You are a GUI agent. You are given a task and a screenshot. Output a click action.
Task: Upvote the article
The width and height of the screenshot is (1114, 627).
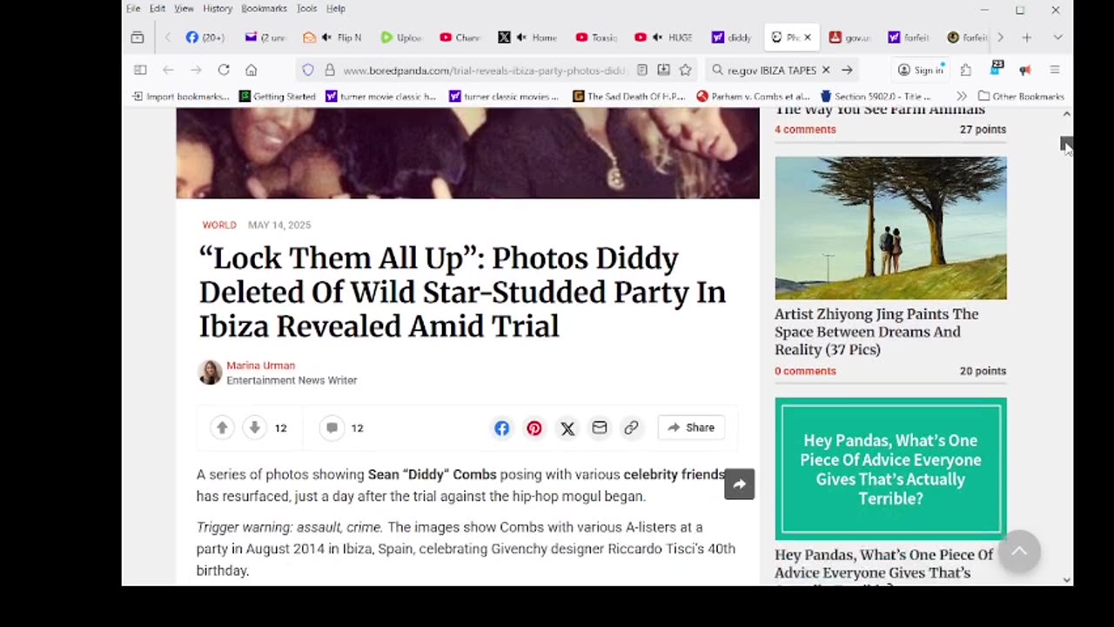click(222, 428)
